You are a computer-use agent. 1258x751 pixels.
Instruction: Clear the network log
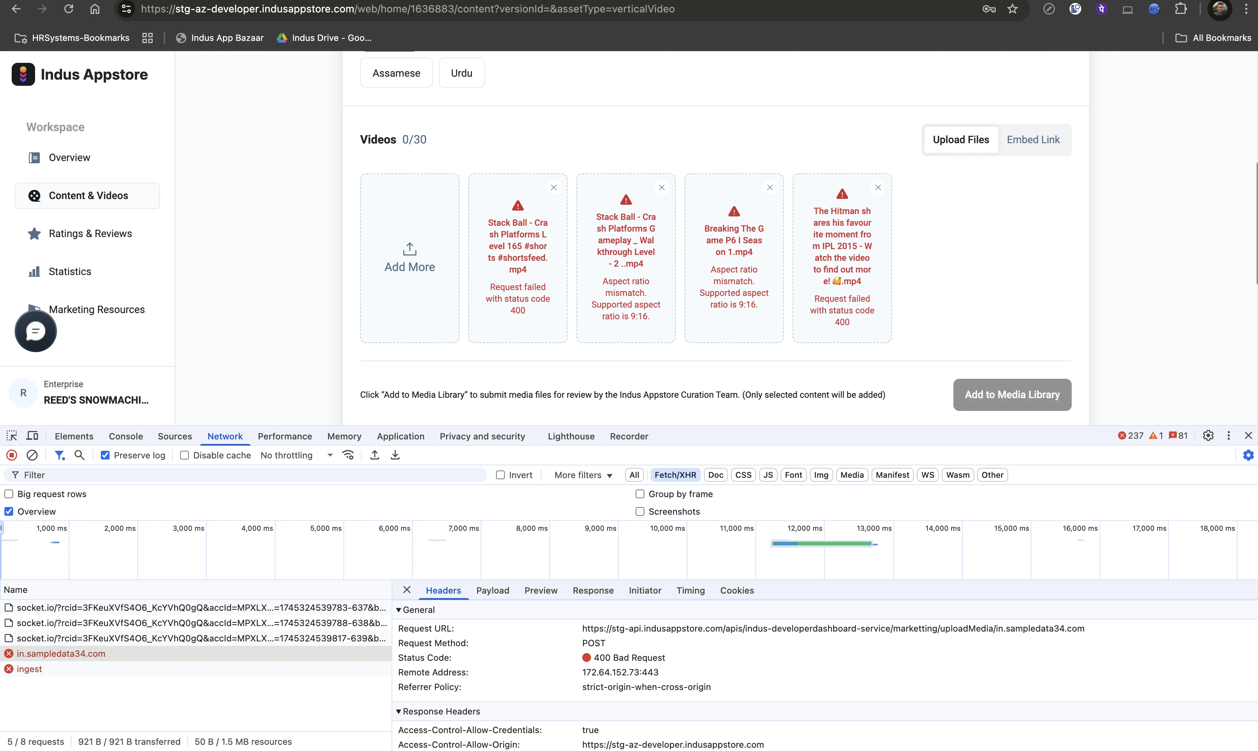pyautogui.click(x=32, y=455)
